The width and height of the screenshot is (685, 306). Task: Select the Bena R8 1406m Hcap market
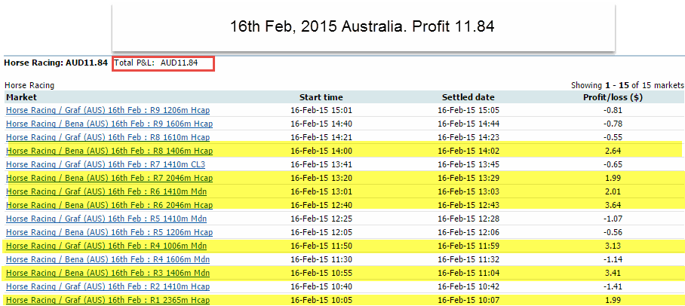(x=108, y=151)
